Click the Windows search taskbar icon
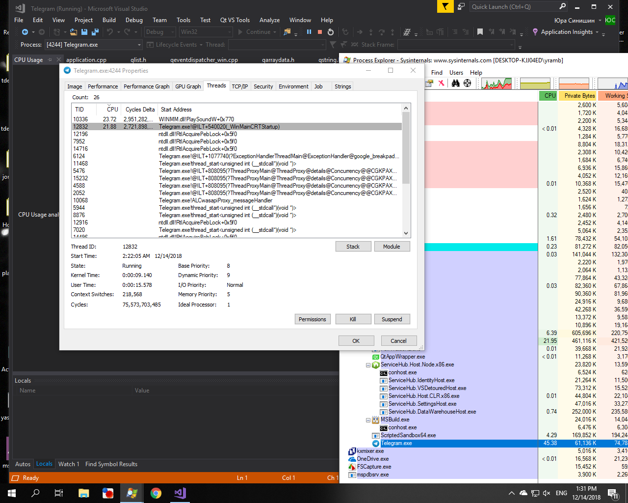Screen dimensions: 628x503 click(x=35, y=493)
